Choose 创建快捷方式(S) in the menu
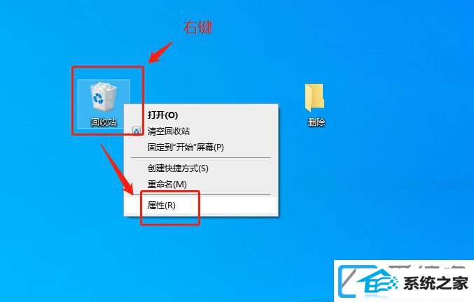This screenshot has height=302, width=474. point(178,168)
